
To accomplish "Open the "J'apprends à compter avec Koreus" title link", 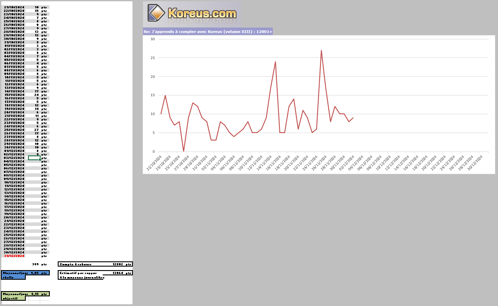I will [208, 32].
